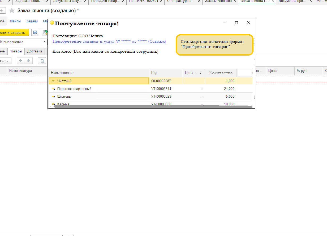Switch to the Доставка tab

(x=35, y=51)
